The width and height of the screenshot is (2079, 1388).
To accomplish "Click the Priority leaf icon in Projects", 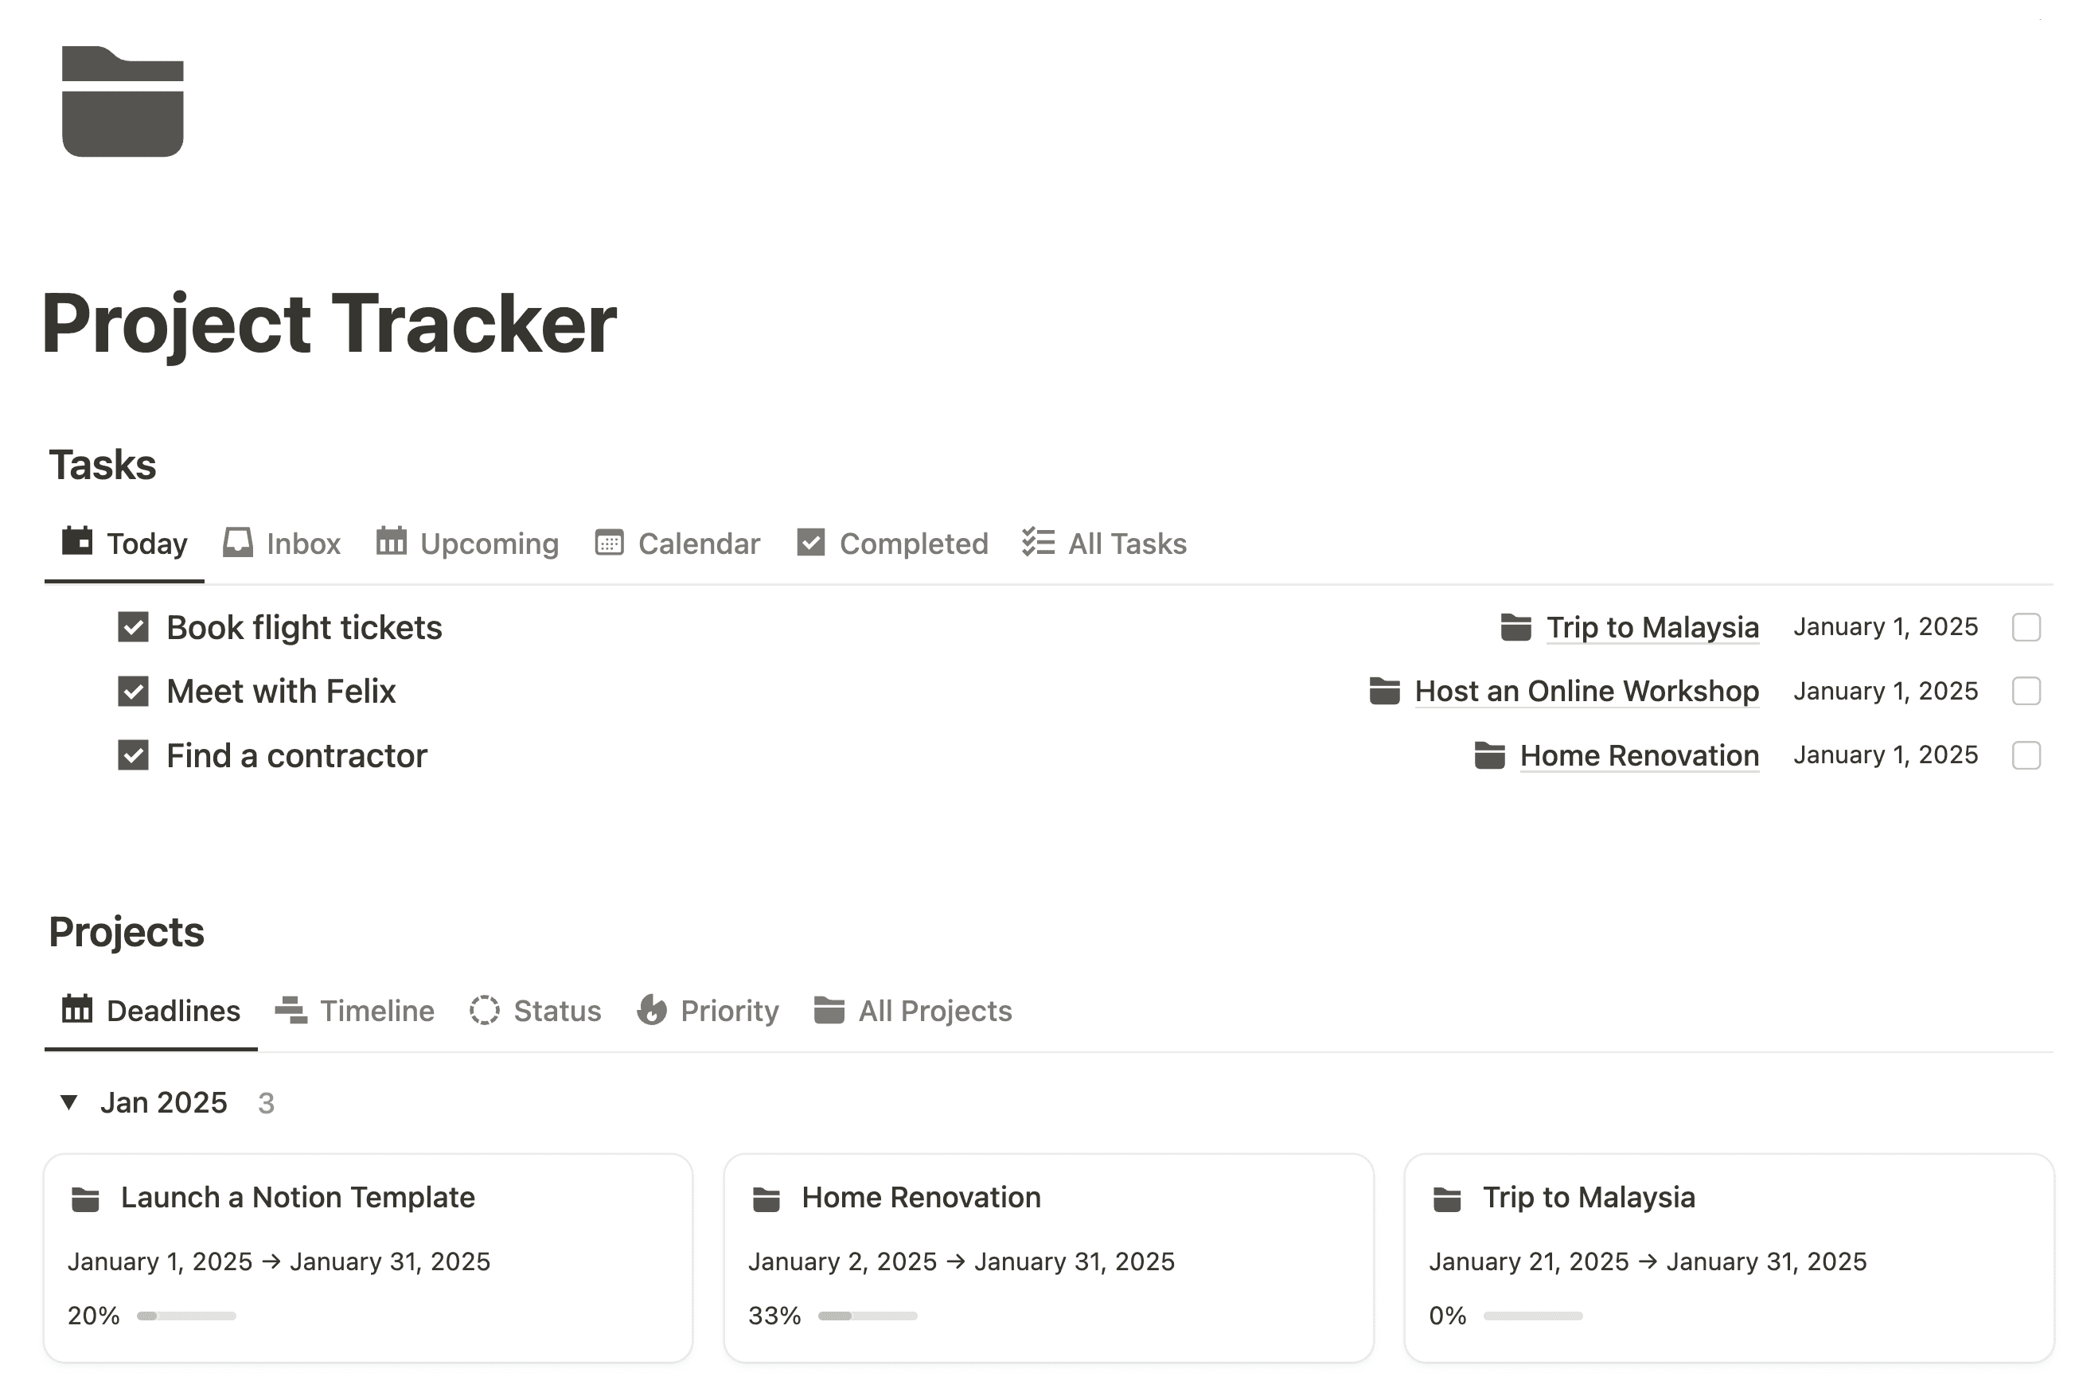I will [652, 1012].
